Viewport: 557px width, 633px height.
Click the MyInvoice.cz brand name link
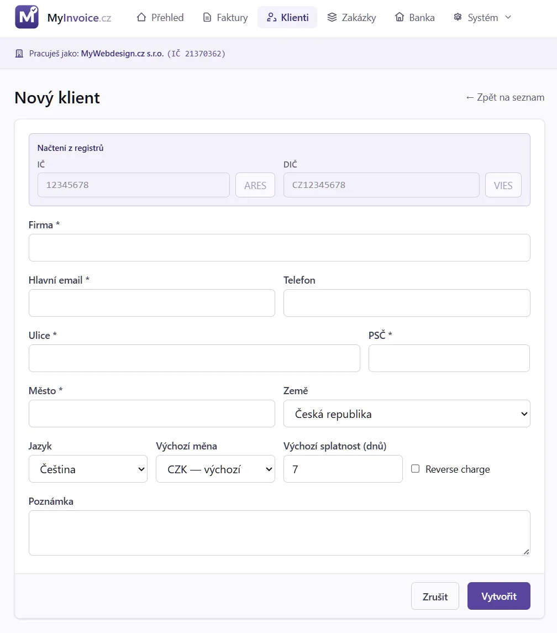point(79,18)
